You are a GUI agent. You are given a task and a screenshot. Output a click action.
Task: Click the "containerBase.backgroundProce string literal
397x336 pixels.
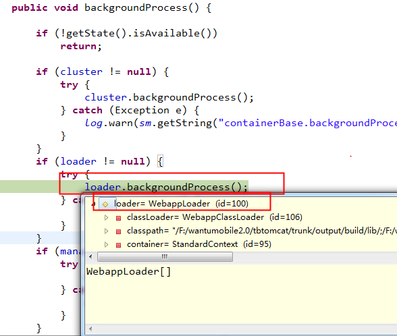tap(308, 123)
